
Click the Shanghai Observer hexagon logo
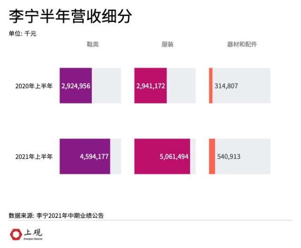pyautogui.click(x=16, y=234)
